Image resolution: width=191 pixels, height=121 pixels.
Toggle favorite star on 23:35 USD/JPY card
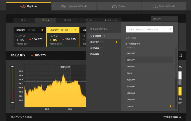click(x=75, y=30)
